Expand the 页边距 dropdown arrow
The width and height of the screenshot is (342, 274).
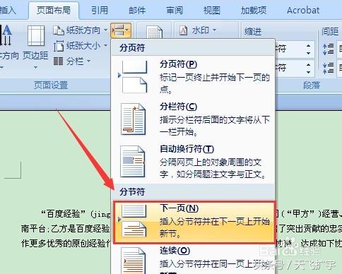pos(35,68)
